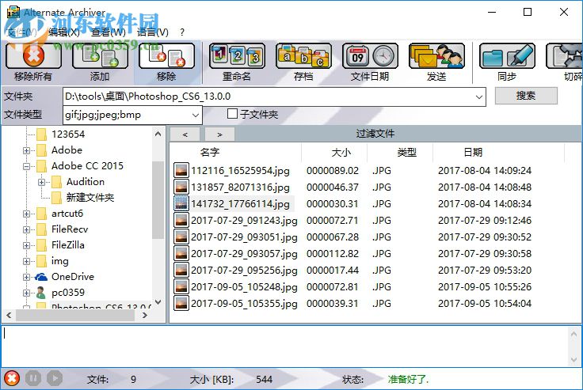Click the next '>' filter button
Image resolution: width=583 pixels, height=390 pixels.
pos(219,134)
